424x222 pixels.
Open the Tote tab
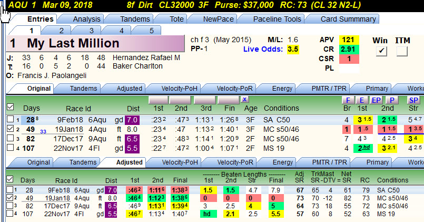tap(176, 19)
